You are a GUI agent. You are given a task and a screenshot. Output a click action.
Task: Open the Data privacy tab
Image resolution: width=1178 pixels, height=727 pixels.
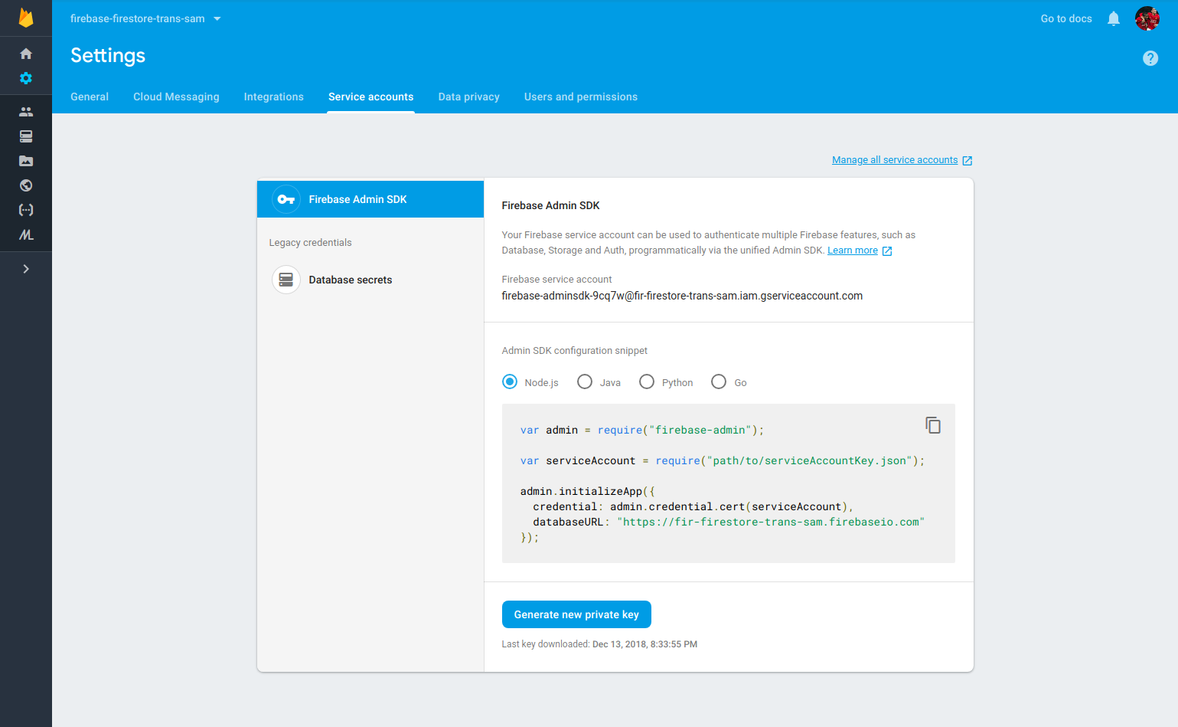coord(469,97)
